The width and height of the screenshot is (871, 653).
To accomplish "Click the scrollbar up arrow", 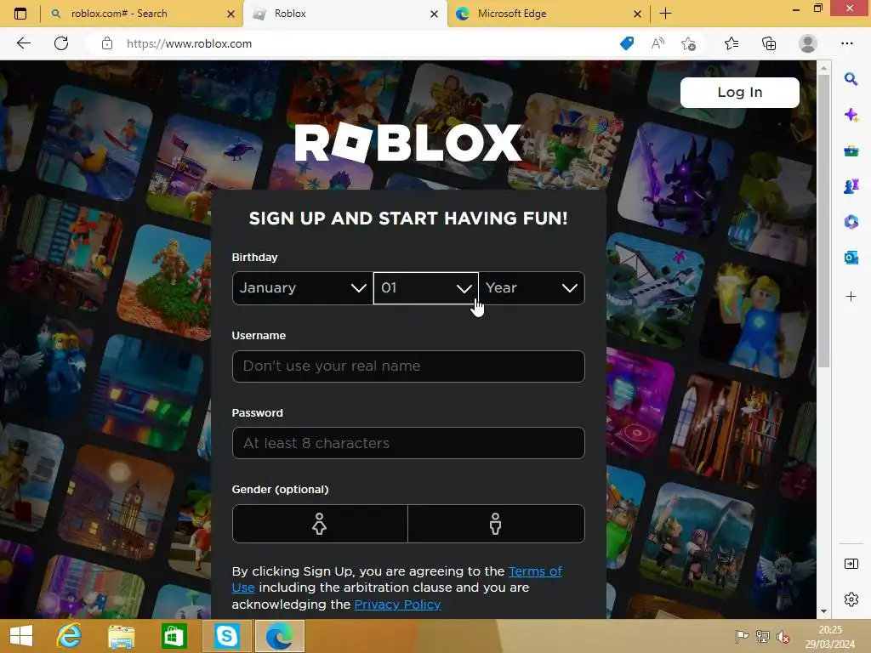I will tap(823, 68).
